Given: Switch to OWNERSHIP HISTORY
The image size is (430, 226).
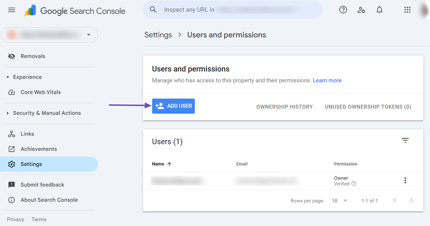Looking at the screenshot, I should click(284, 107).
